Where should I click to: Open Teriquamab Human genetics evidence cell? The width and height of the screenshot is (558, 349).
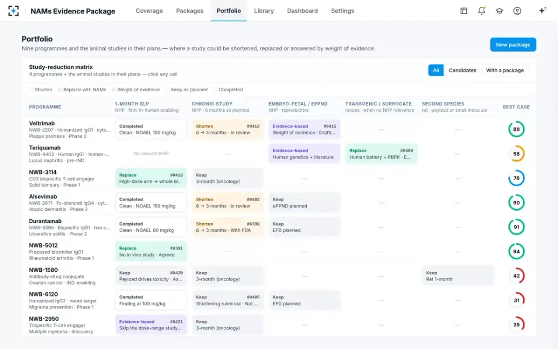[305, 154]
